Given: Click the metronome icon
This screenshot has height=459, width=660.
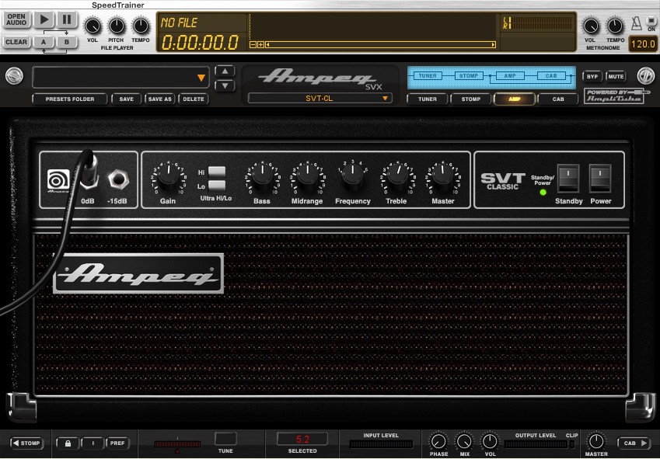Looking at the screenshot, I should coord(636,23).
